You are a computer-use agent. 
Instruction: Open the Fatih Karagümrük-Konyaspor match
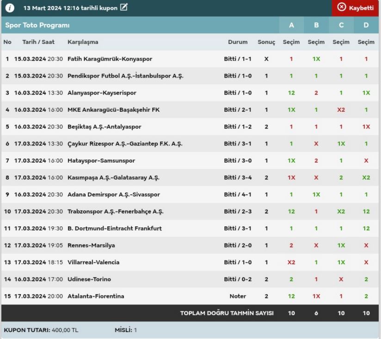[x=110, y=59]
